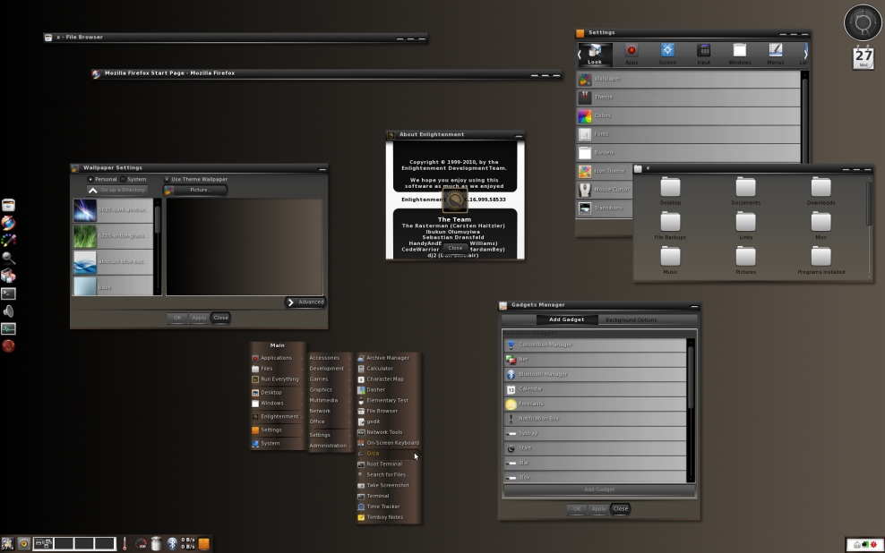885x553 pixels.
Task: Select the green grass wallpaper thumbnail
Action: (85, 236)
